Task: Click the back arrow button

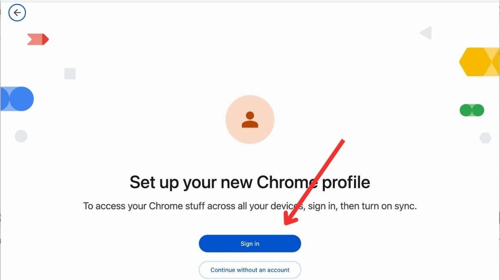Action: (17, 13)
